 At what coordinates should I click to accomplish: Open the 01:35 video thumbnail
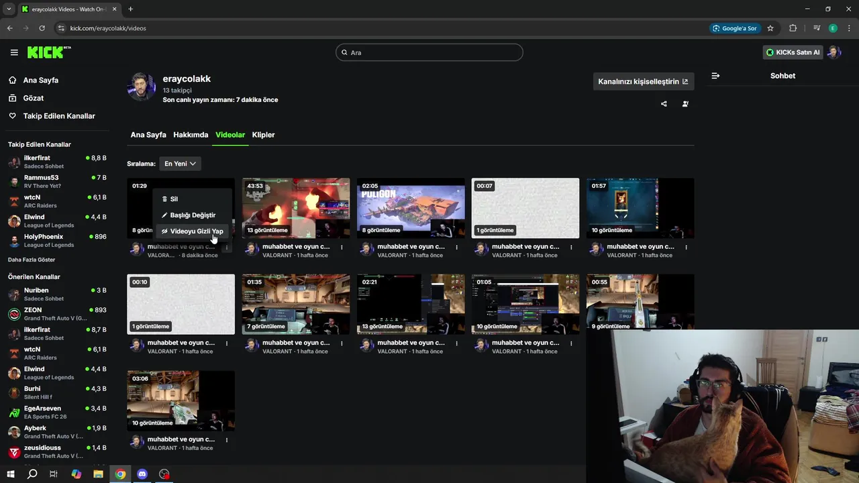click(x=296, y=304)
